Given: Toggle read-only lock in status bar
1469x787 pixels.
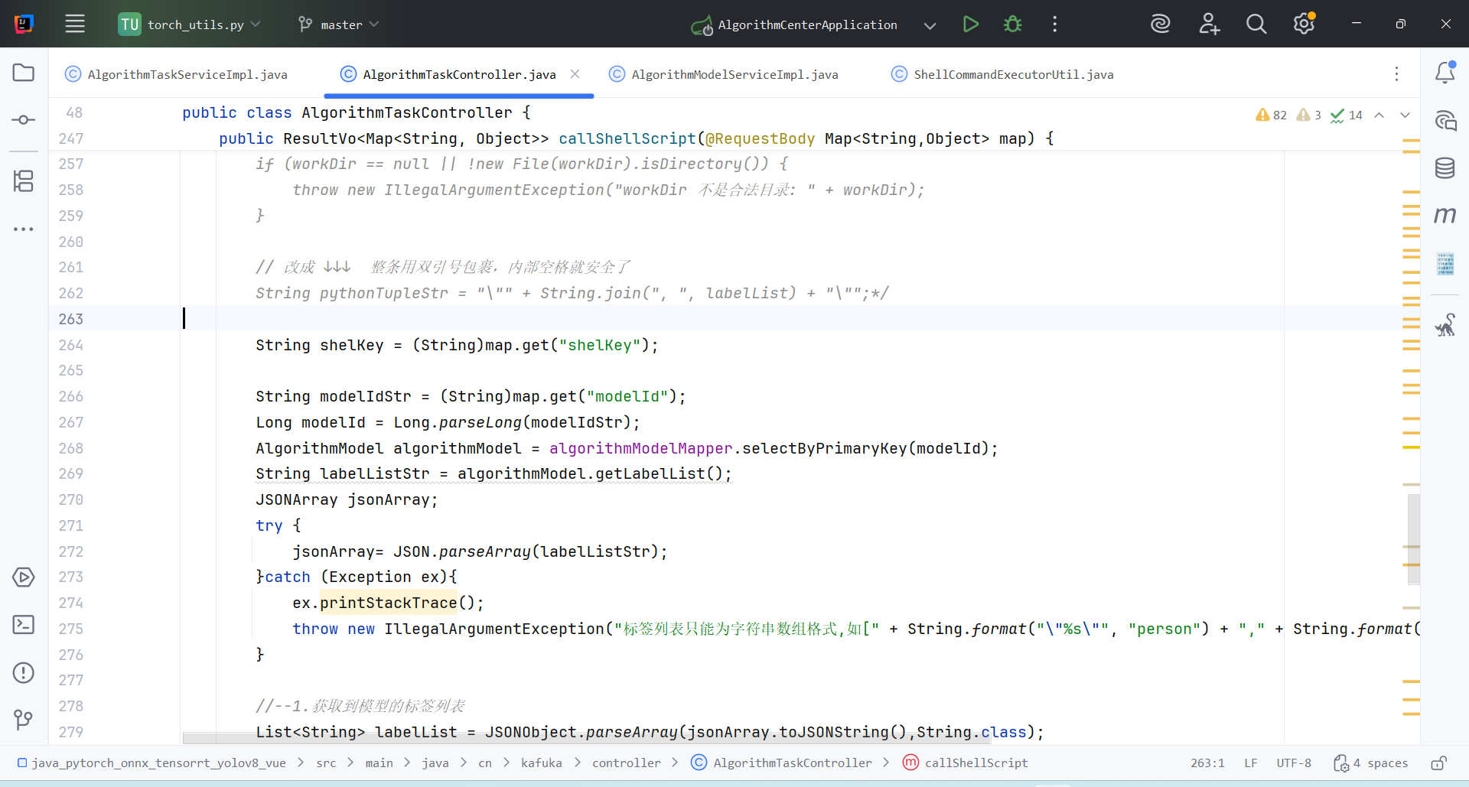Looking at the screenshot, I should [x=1439, y=763].
